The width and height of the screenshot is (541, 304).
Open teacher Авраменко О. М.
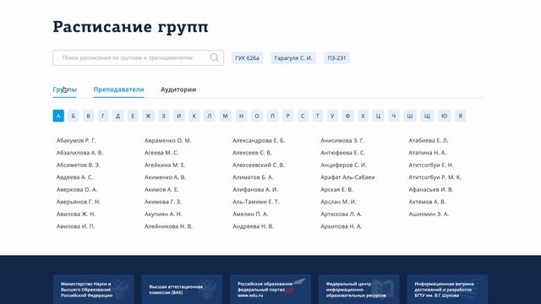(167, 141)
